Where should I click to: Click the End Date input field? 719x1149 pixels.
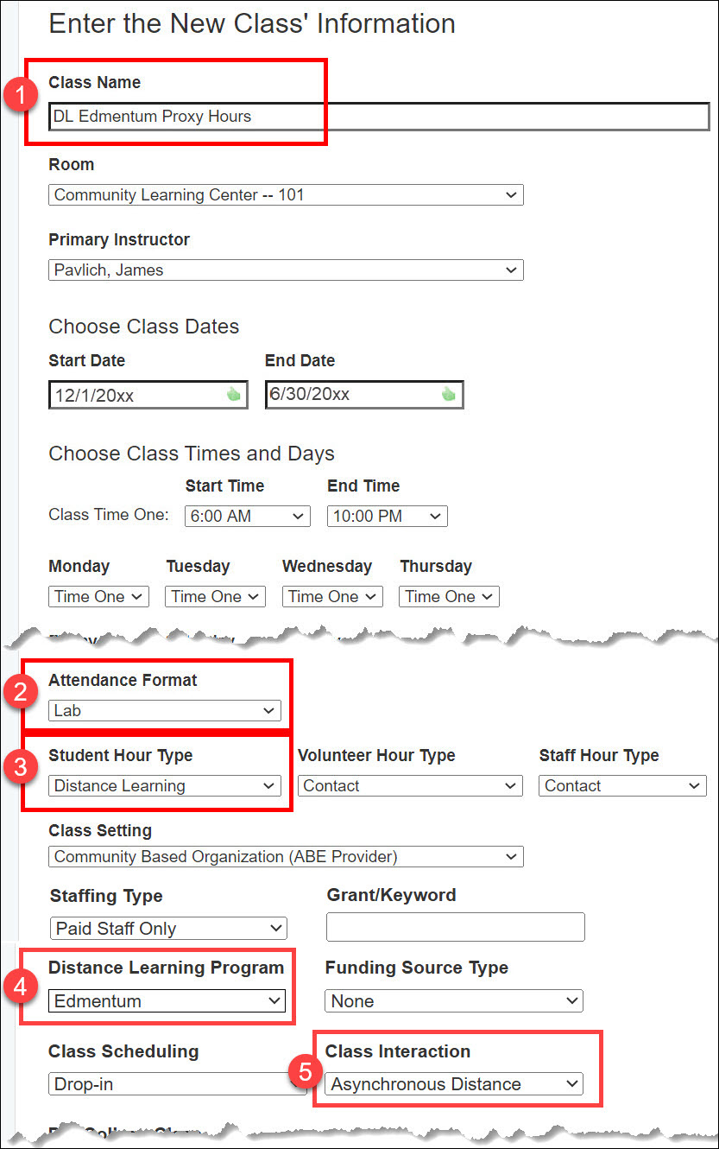coord(350,395)
